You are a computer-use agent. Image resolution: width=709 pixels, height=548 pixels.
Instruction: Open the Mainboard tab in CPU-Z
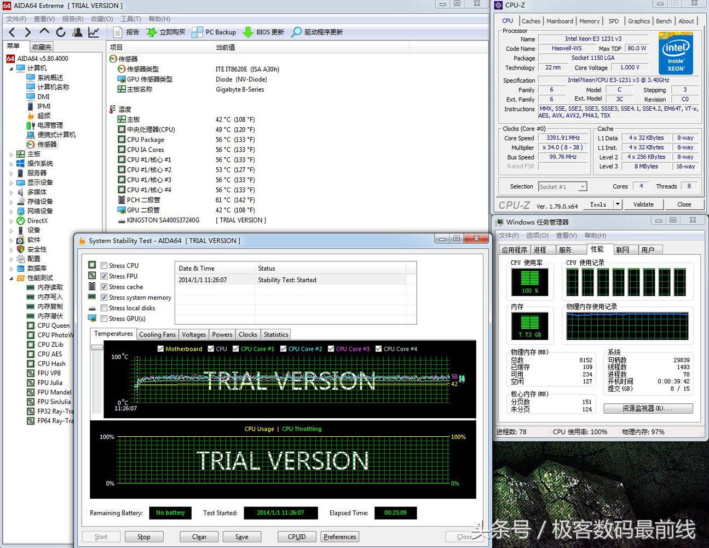(x=560, y=21)
